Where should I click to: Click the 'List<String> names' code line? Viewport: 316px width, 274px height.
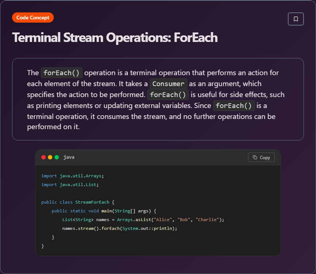click(x=143, y=220)
